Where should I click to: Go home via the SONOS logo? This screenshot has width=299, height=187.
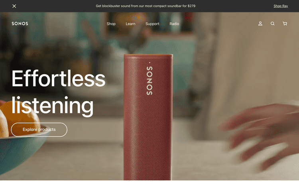coord(20,24)
